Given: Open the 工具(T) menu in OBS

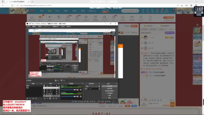Looking at the screenshot, I should [x=63, y=27].
